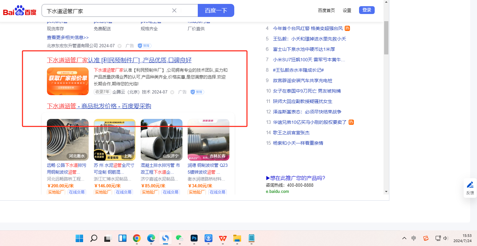Click the page vertical scrollbar thumb
This screenshot has width=477, height=246.
coord(386,37)
